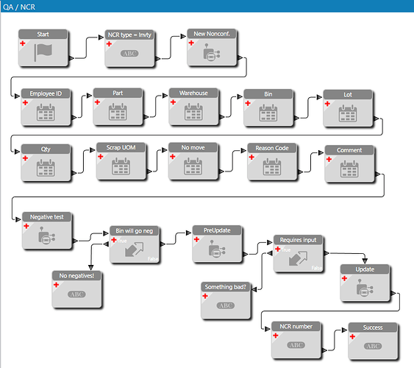Click the True label on Bin will go neg
This screenshot has height=368, width=414.
click(x=122, y=241)
